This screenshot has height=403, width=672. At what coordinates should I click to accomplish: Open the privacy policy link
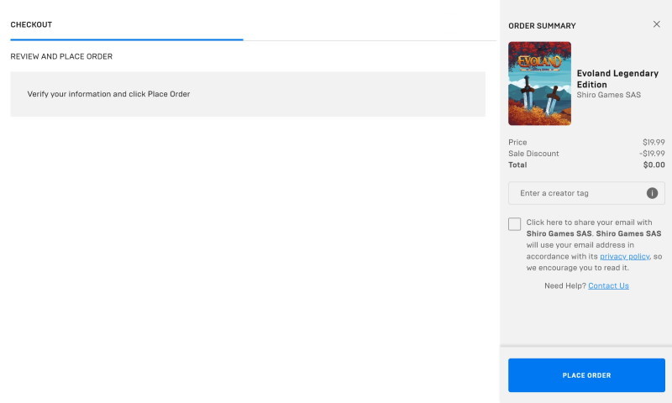[624, 256]
